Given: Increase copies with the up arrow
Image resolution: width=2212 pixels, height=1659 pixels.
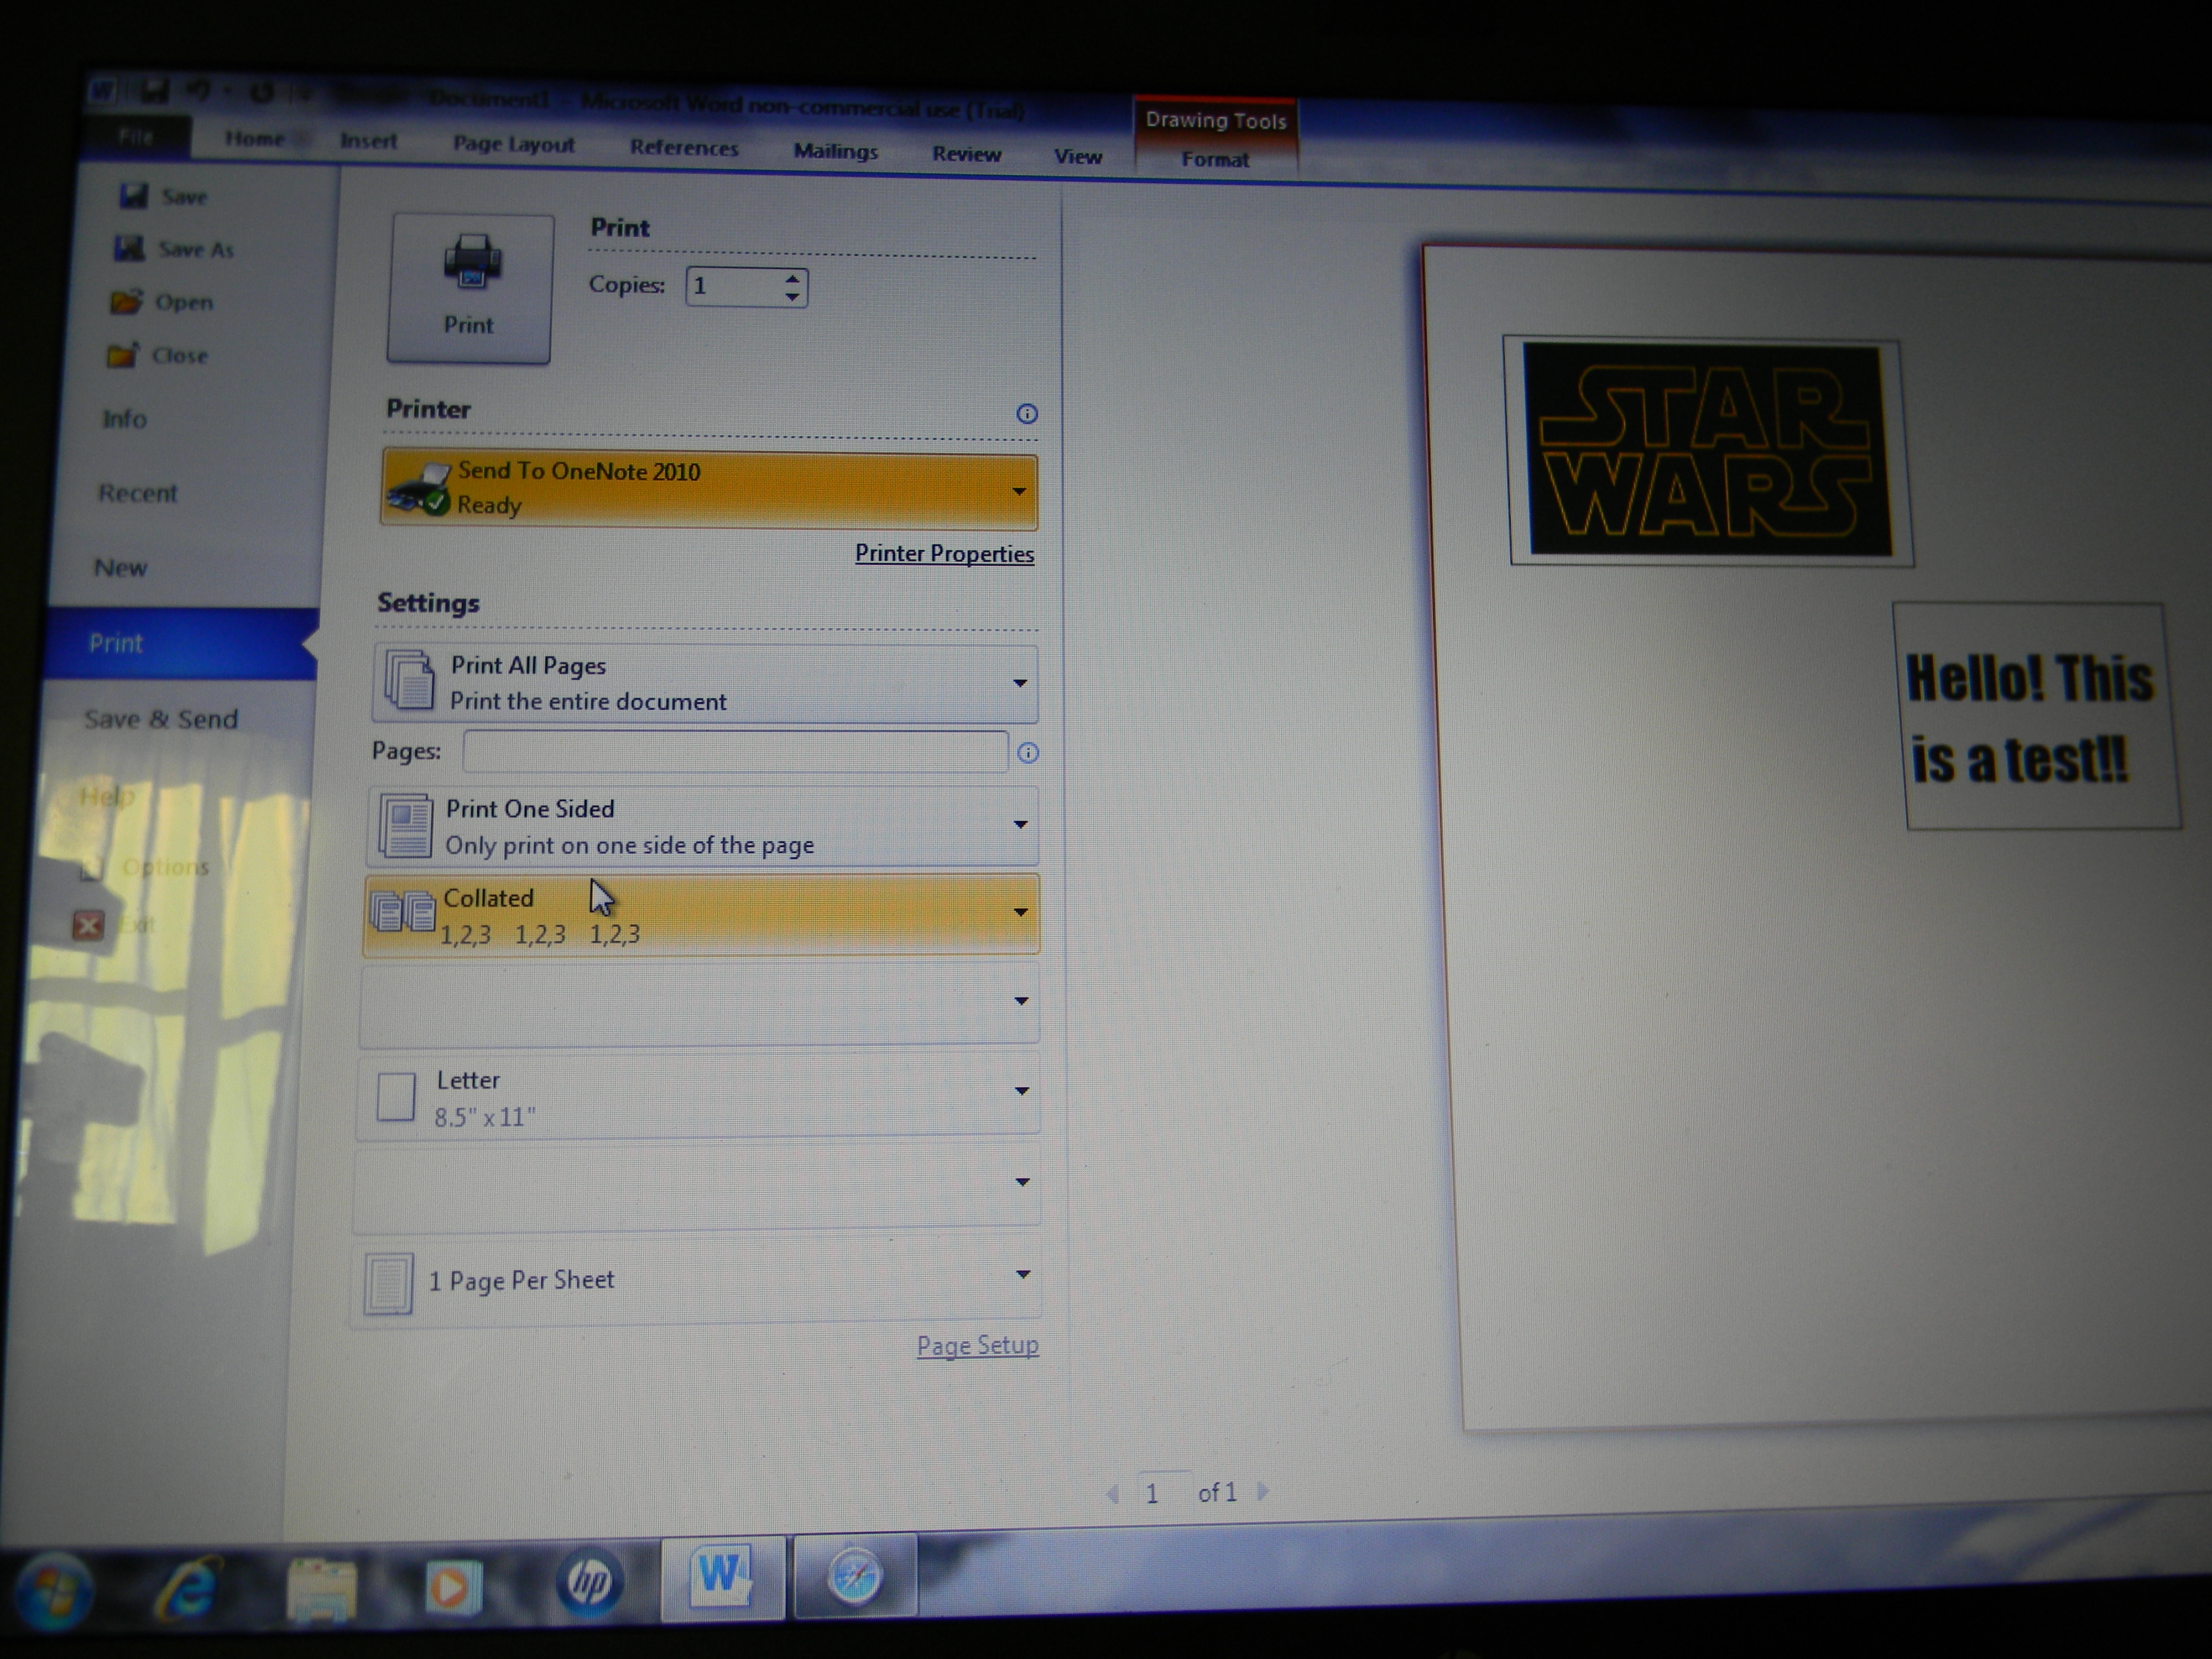Looking at the screenshot, I should click(792, 278).
